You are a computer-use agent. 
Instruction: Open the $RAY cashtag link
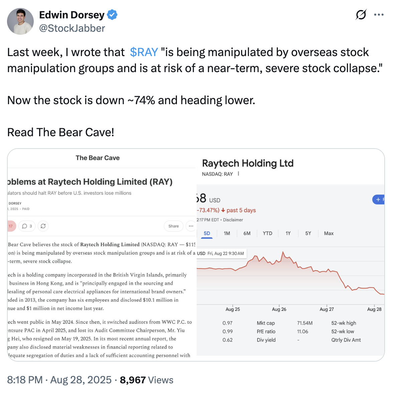144,52
